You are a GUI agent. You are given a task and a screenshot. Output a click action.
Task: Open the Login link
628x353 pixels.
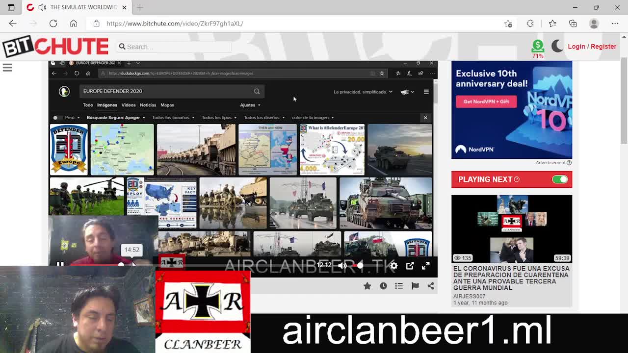pos(576,47)
